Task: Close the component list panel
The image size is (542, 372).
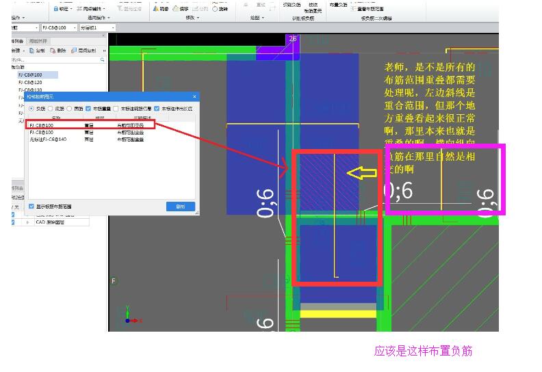Action: tap(103, 36)
